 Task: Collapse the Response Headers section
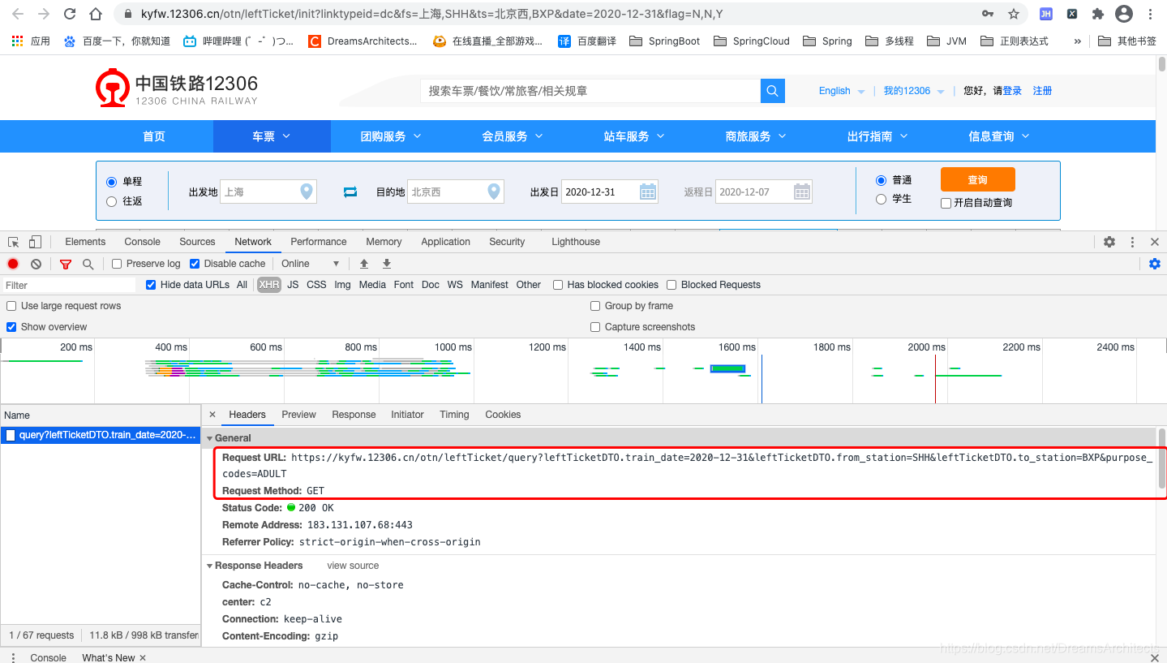click(210, 566)
